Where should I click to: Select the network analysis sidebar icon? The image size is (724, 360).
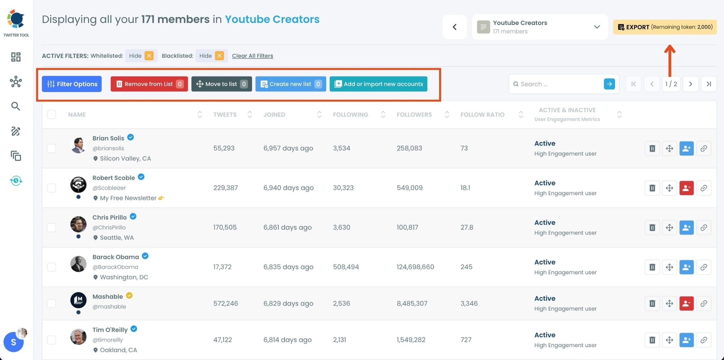[16, 82]
